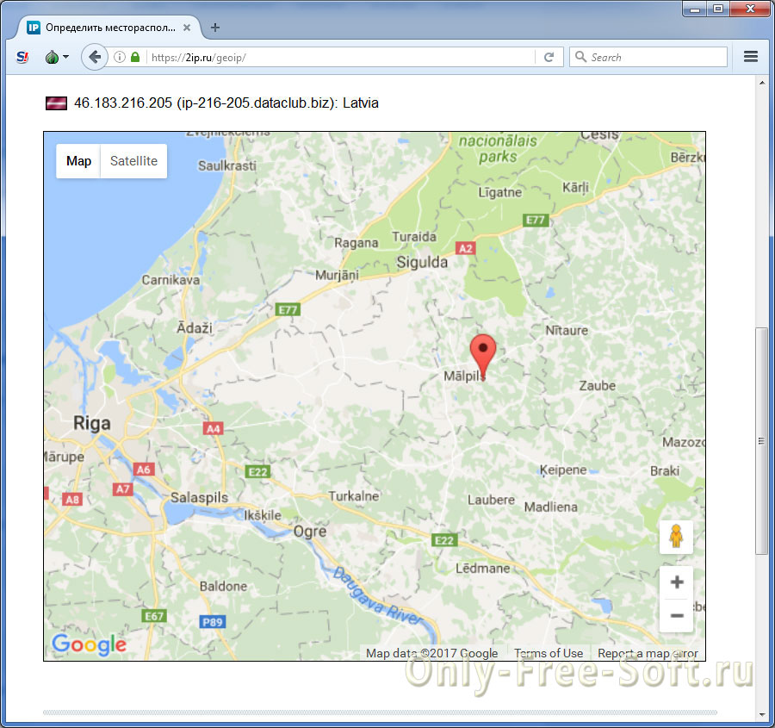The image size is (775, 728).
Task: Select the Map view type
Action: pos(78,161)
